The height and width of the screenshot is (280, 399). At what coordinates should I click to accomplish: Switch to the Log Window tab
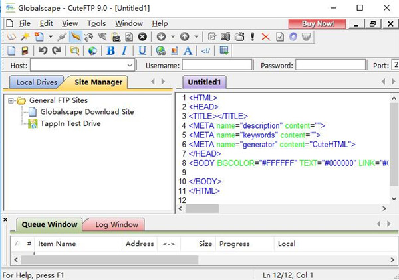(116, 224)
